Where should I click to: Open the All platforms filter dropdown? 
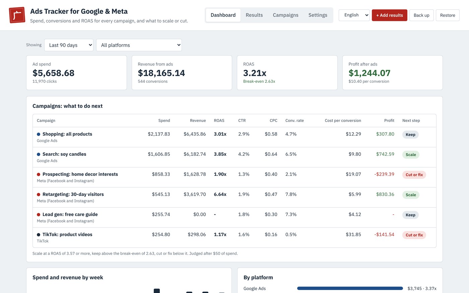139,45
